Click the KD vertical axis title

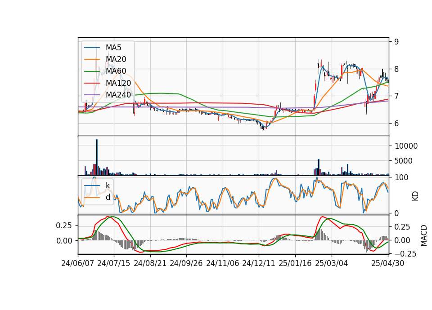(415, 196)
